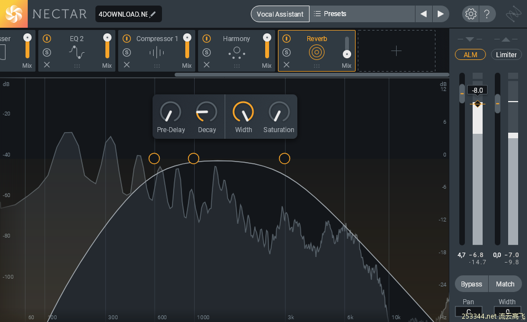Solo the Compressor 1 module
The image size is (527, 322).
[x=126, y=52]
